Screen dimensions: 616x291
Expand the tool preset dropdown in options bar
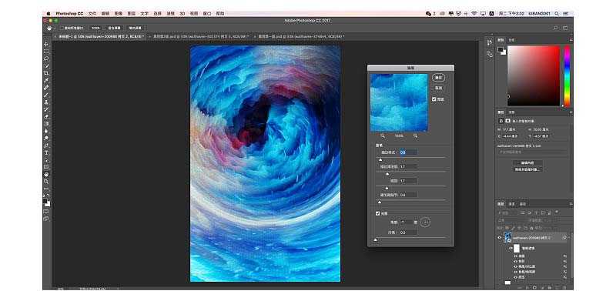point(49,28)
